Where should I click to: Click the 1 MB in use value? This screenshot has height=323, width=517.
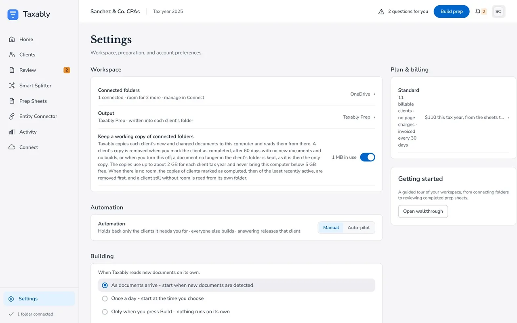click(x=344, y=157)
